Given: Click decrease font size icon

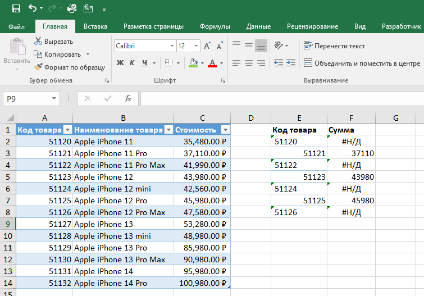Looking at the screenshot, I should coord(220,45).
